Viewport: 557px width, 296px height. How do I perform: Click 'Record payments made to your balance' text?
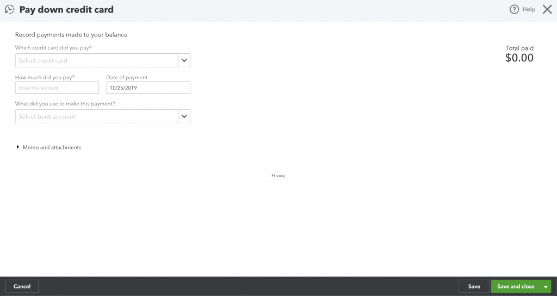71,35
